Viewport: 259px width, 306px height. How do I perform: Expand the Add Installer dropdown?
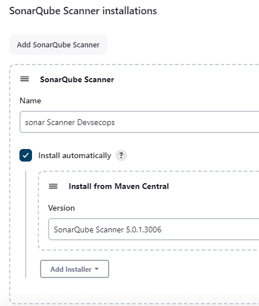(74, 269)
